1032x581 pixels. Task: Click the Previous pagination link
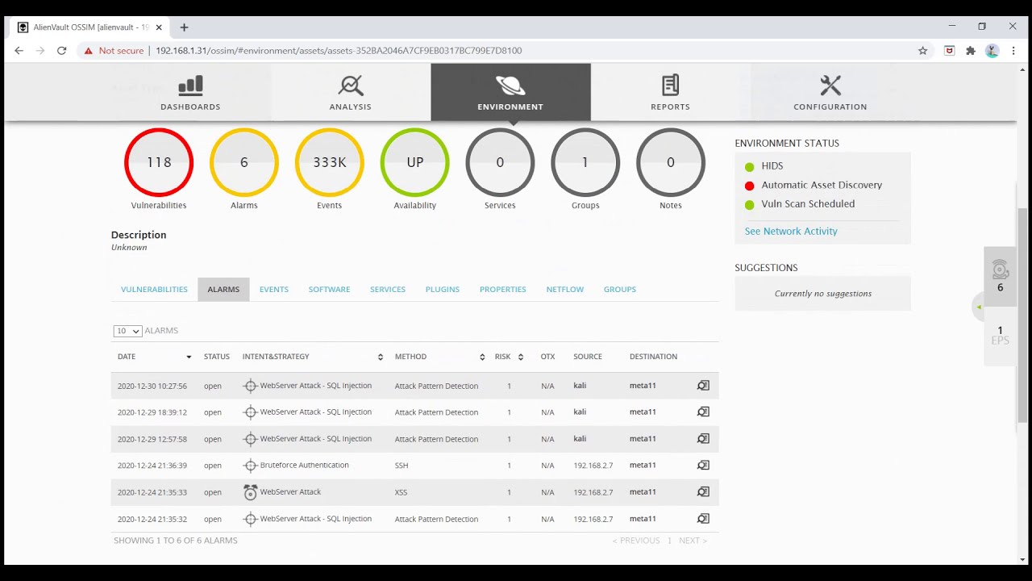[636, 541]
